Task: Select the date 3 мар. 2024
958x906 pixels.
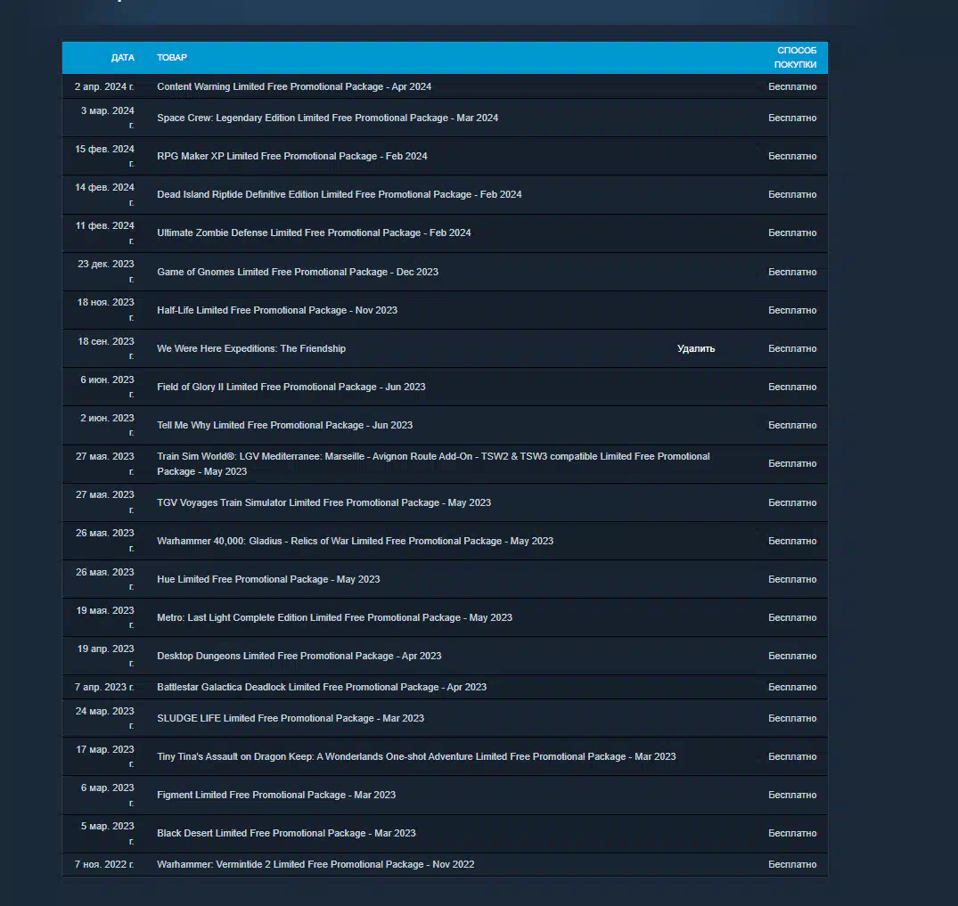Action: tap(107, 118)
